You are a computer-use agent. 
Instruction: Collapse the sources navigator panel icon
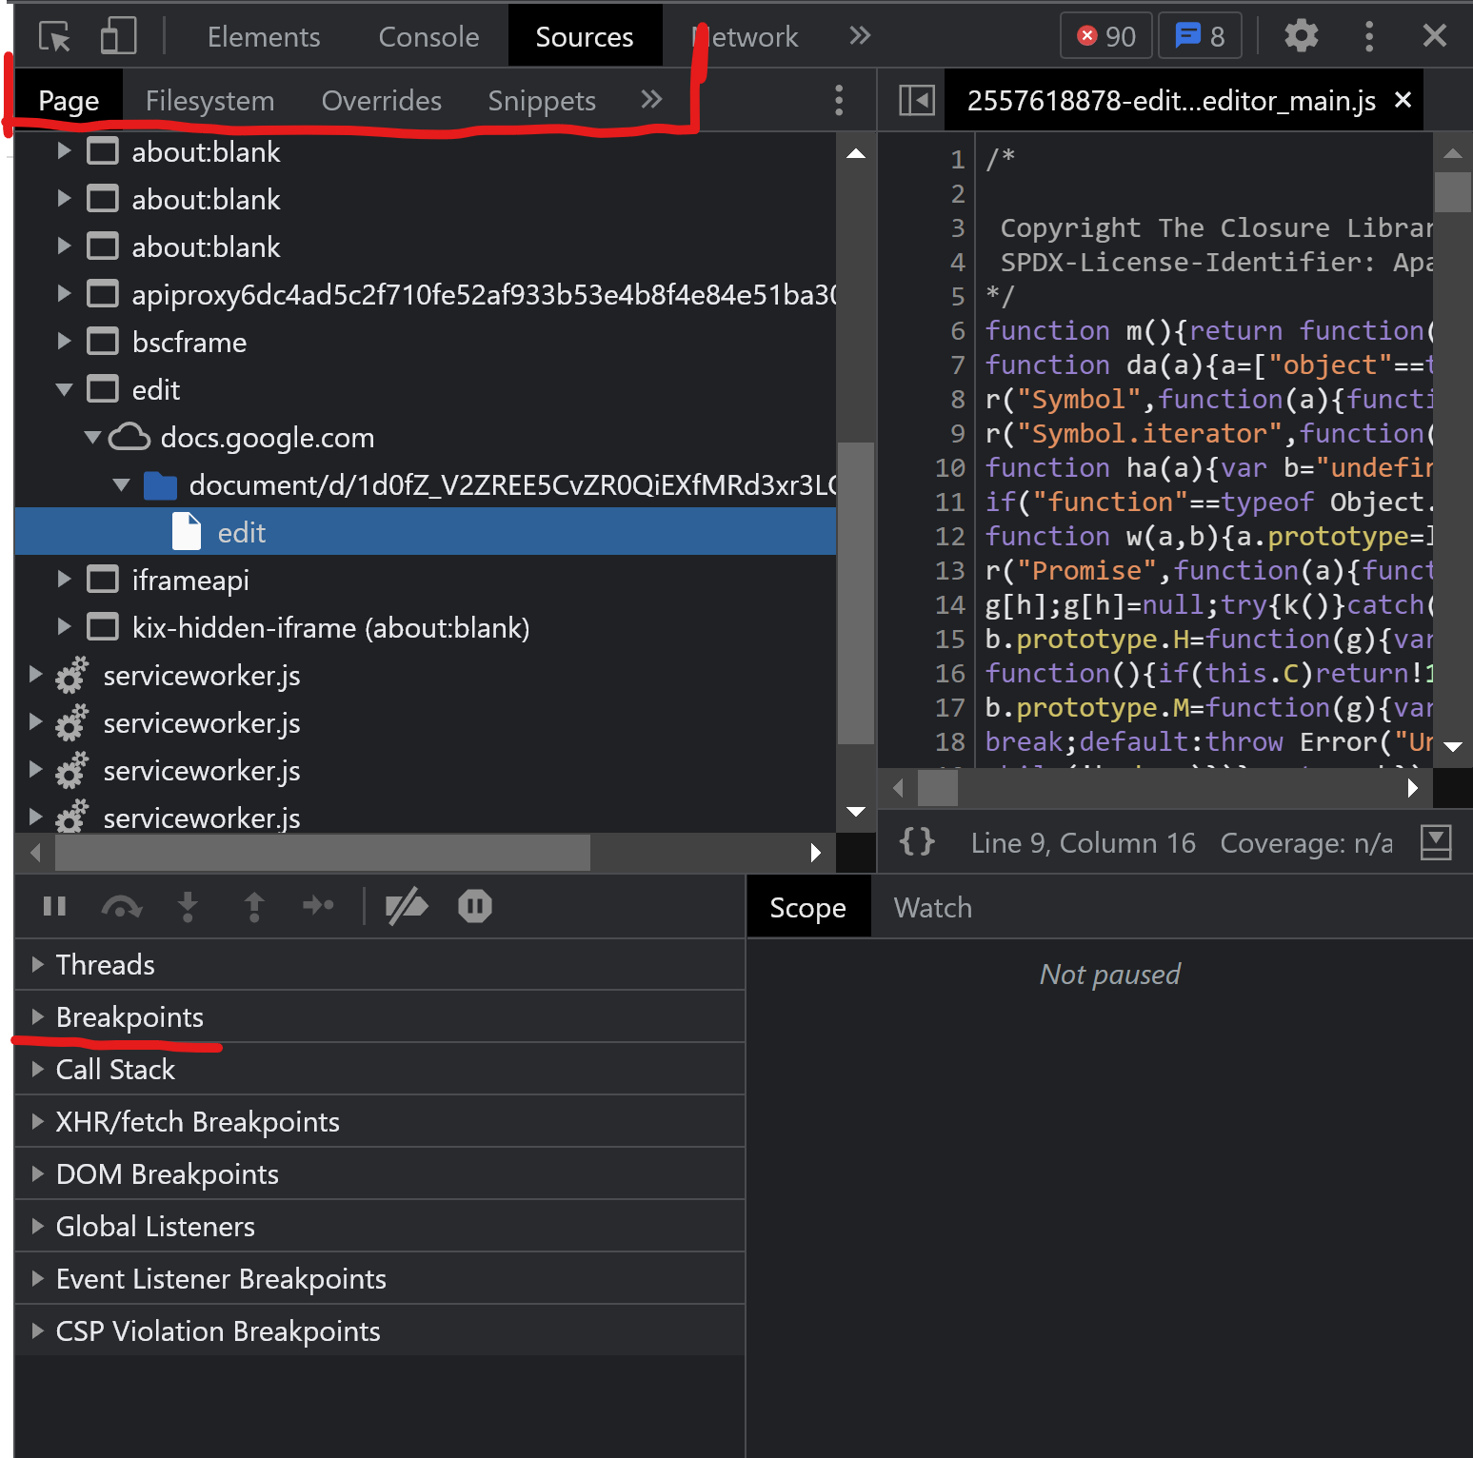[915, 99]
